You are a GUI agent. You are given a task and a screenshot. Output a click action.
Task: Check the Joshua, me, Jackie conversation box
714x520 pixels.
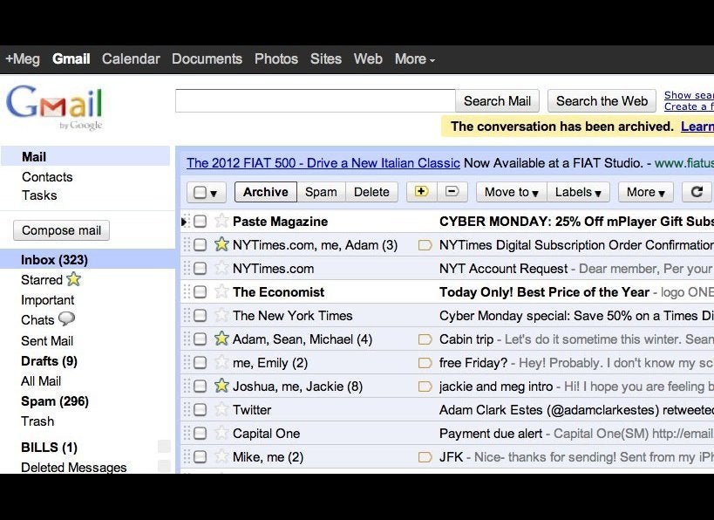(x=200, y=387)
